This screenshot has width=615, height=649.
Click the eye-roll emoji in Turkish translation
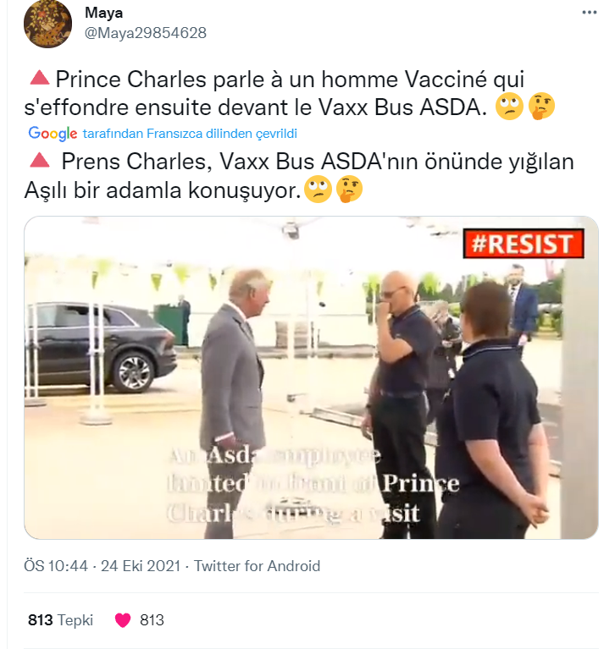pos(318,190)
